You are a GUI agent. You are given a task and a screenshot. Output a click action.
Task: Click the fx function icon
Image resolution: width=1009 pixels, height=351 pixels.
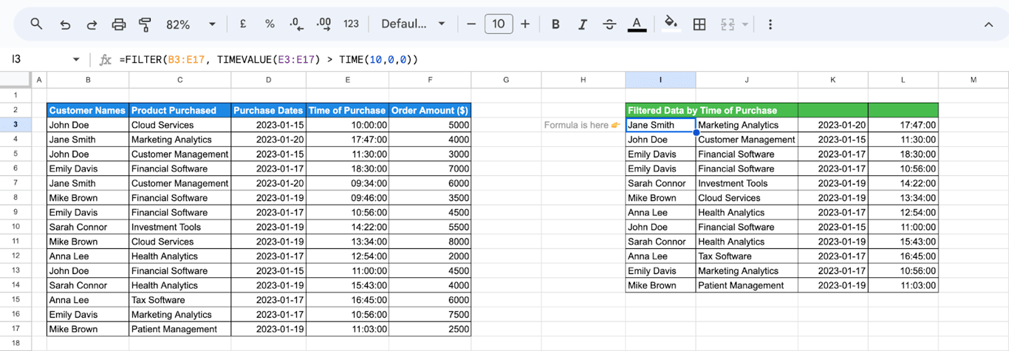coord(105,59)
